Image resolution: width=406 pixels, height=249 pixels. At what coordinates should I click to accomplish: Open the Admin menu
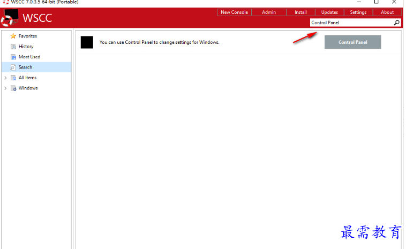point(269,12)
